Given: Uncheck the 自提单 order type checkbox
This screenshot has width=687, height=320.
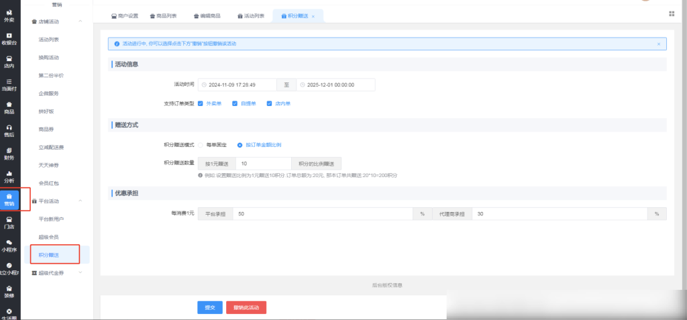Looking at the screenshot, I should coord(235,103).
